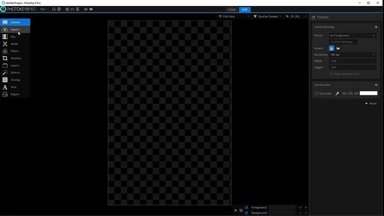Switch to the EDIT tab
The image size is (384, 216).
point(245,10)
